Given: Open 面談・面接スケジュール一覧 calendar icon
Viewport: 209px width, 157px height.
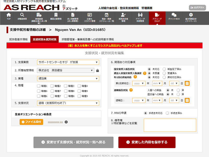Looking at the screenshot, I should point(107,15).
